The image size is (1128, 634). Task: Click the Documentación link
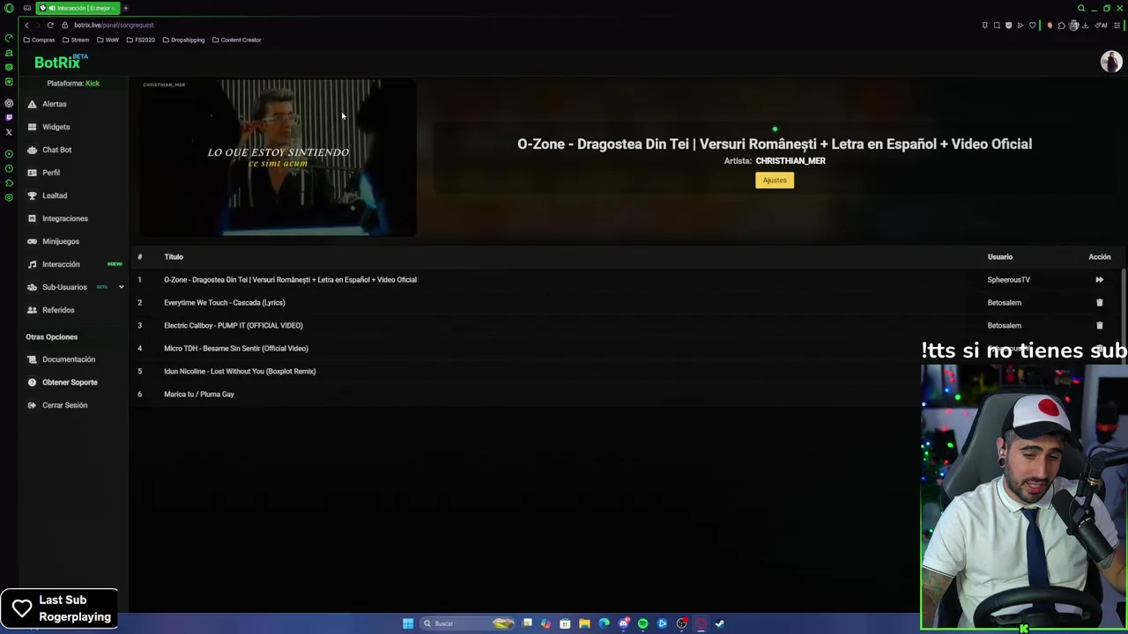(69, 359)
